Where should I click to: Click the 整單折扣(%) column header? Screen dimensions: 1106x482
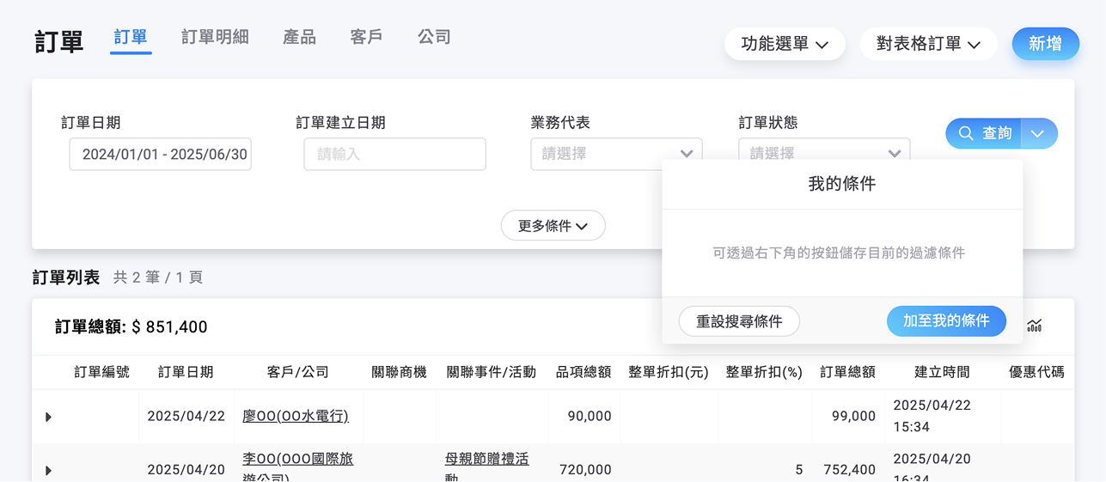(x=764, y=372)
